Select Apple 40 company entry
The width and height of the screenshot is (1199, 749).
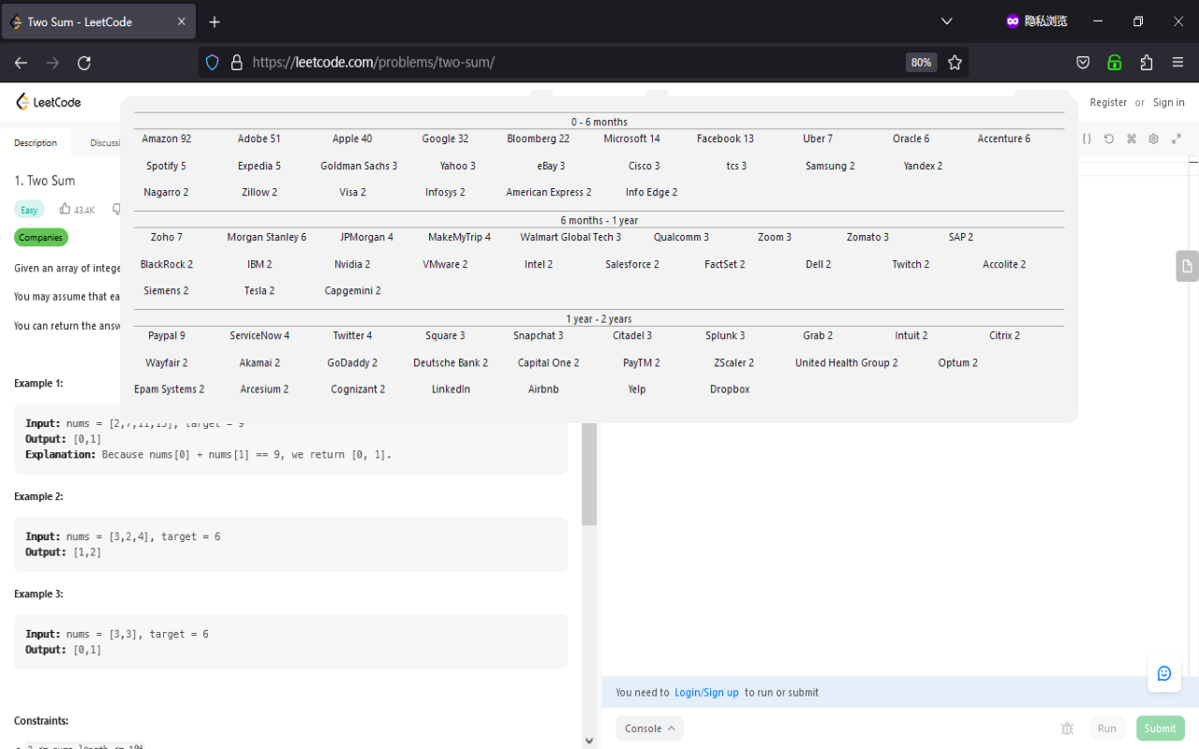pyautogui.click(x=352, y=139)
